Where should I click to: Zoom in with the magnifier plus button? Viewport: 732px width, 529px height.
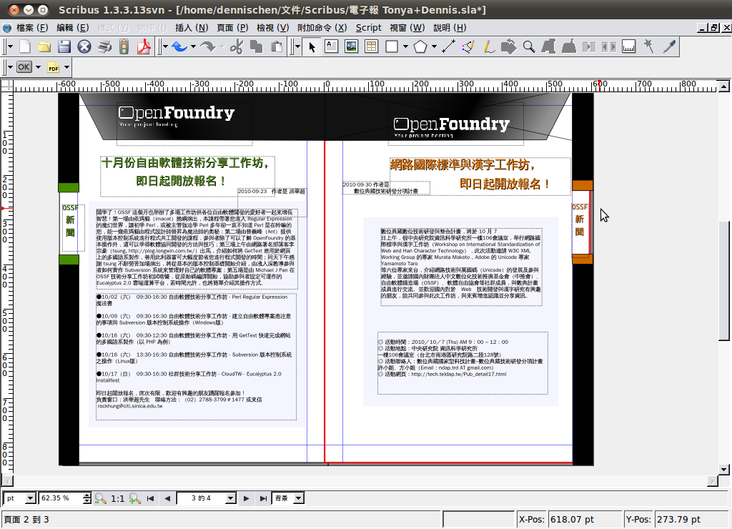point(135,499)
